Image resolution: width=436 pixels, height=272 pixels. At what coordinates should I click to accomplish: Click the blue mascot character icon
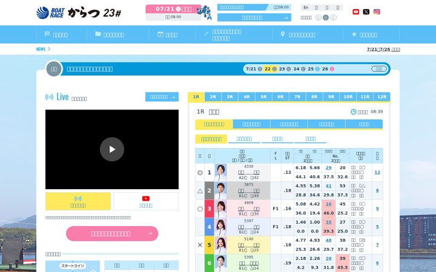pyautogui.click(x=205, y=12)
